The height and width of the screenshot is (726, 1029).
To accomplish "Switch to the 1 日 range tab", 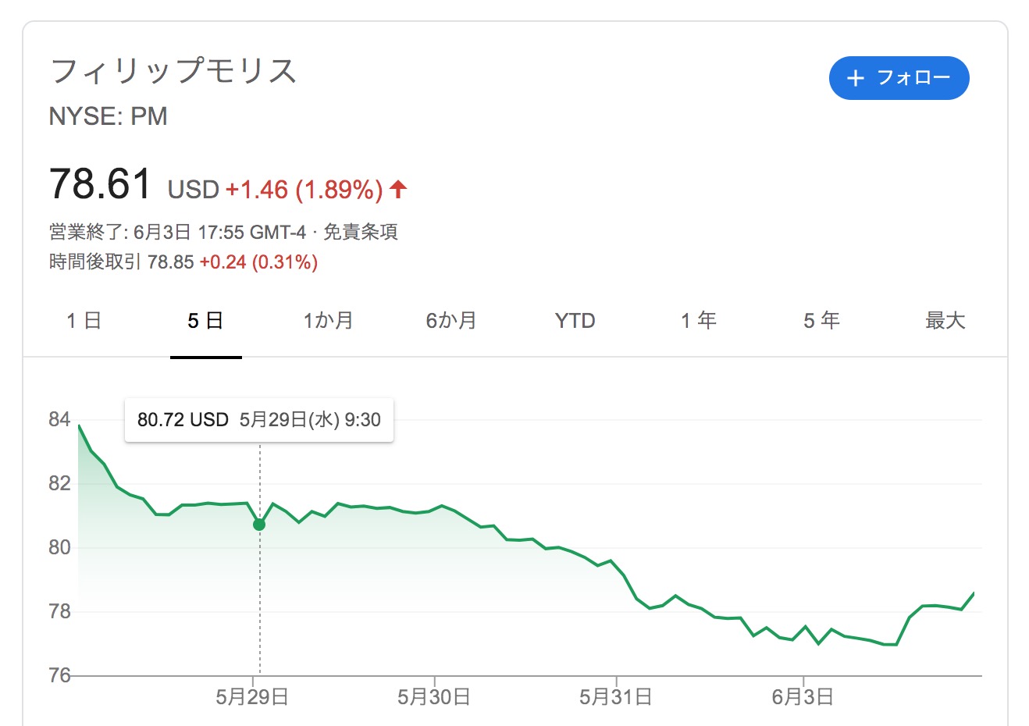I will click(84, 321).
